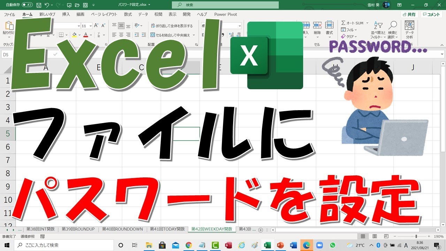
Task: Expand the font color dropdown arrow
Action: pos(91,35)
